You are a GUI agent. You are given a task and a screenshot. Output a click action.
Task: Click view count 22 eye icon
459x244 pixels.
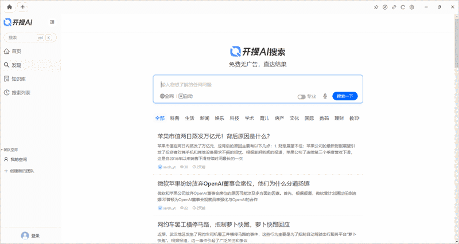[x=182, y=208]
